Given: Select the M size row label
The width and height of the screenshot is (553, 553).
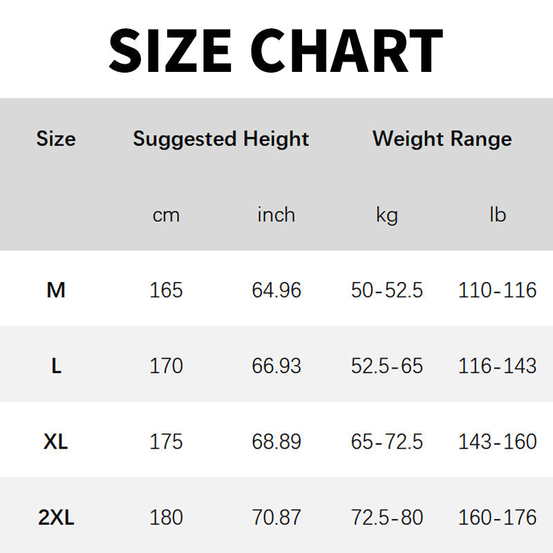Looking at the screenshot, I should pyautogui.click(x=56, y=290).
